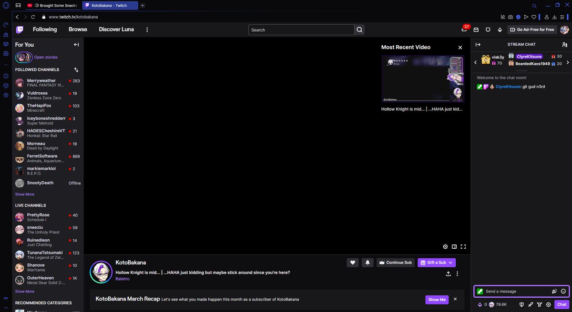Click the heart follow button beside KotoBakana
The image size is (572, 312).
point(352,263)
